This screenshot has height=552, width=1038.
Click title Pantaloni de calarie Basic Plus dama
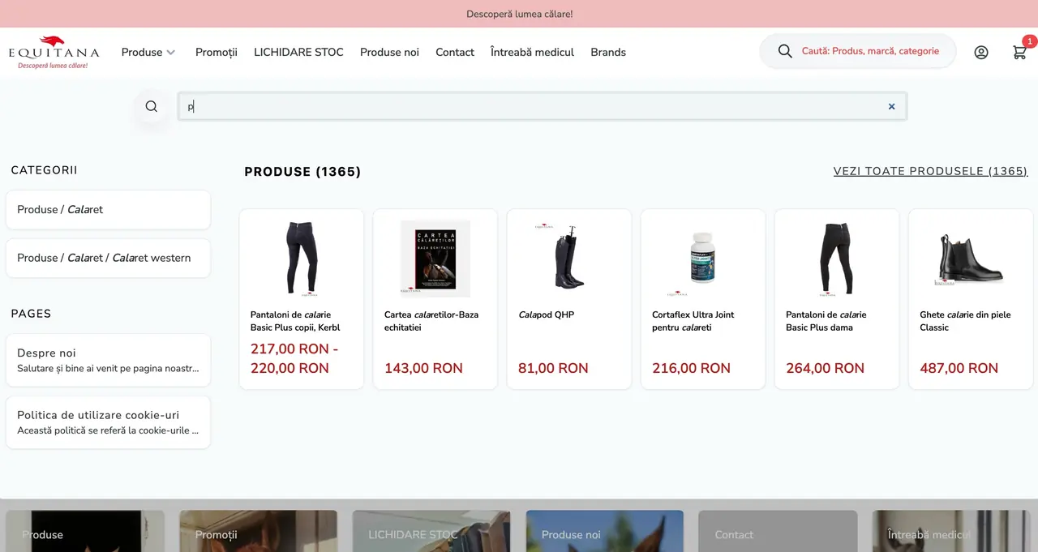click(x=826, y=321)
